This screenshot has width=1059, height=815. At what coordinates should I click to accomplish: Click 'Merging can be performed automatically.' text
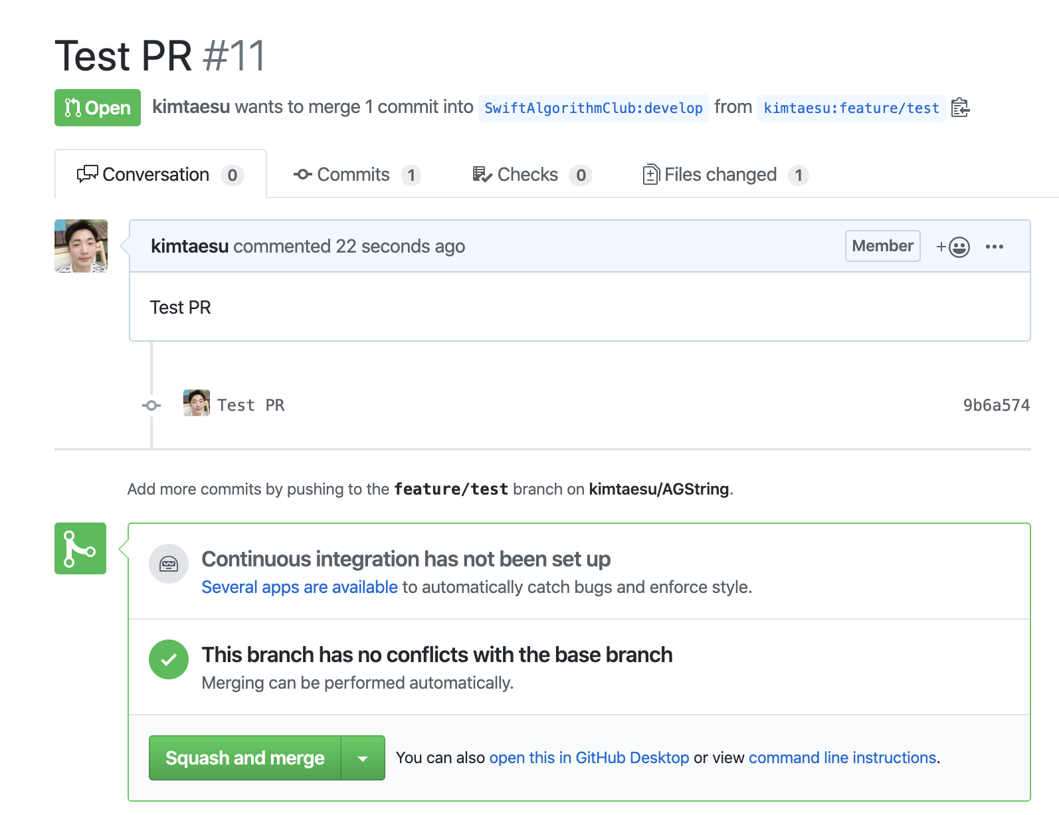357,683
